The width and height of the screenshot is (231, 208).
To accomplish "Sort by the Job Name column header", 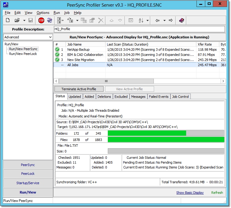I will pos(86,44).
